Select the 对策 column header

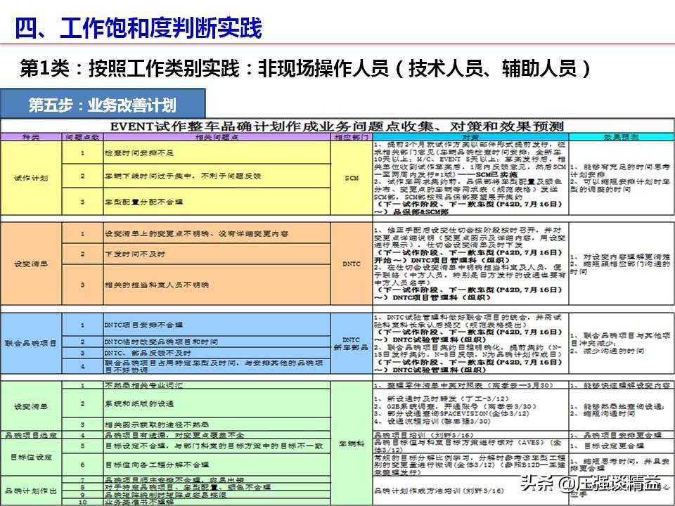470,138
